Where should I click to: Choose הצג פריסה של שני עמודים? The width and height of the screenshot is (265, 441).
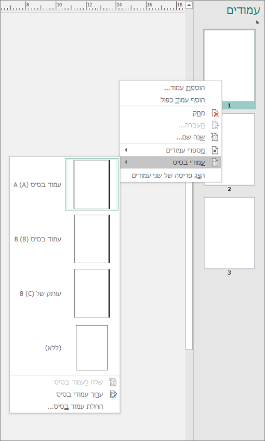coord(168,176)
